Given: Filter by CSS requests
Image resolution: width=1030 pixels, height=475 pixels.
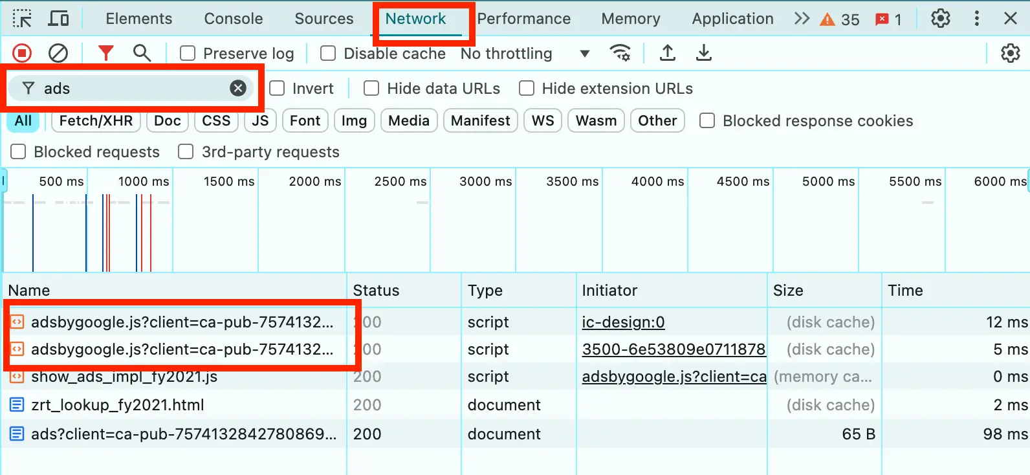Looking at the screenshot, I should tap(216, 120).
